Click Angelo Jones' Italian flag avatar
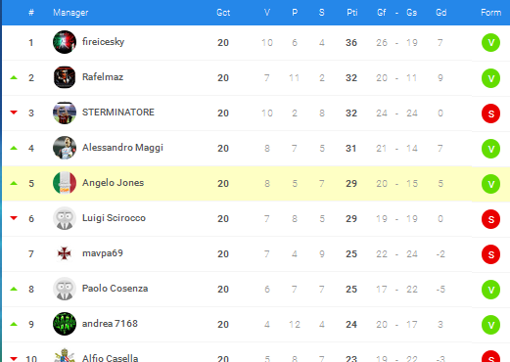 [x=65, y=183]
